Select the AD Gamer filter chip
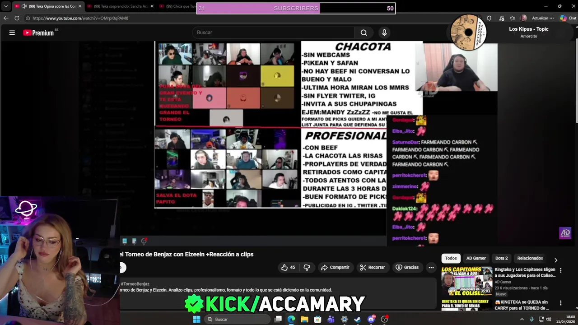 click(x=476, y=258)
